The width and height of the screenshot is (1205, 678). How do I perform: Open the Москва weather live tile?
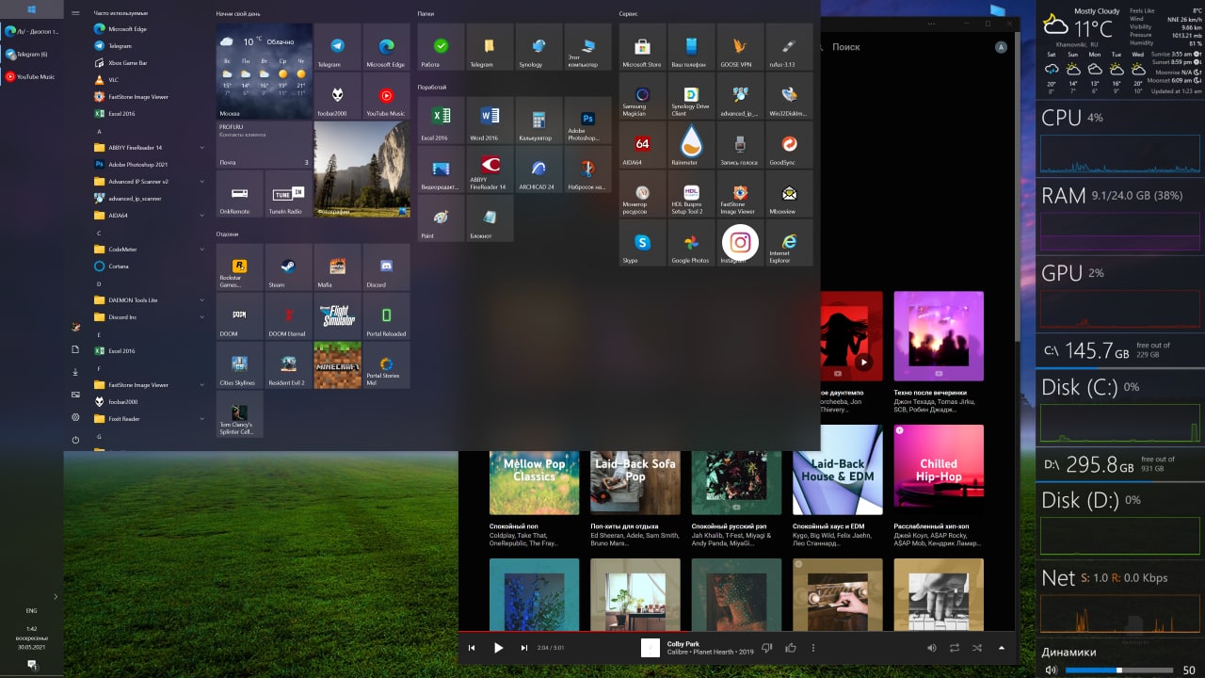point(264,72)
